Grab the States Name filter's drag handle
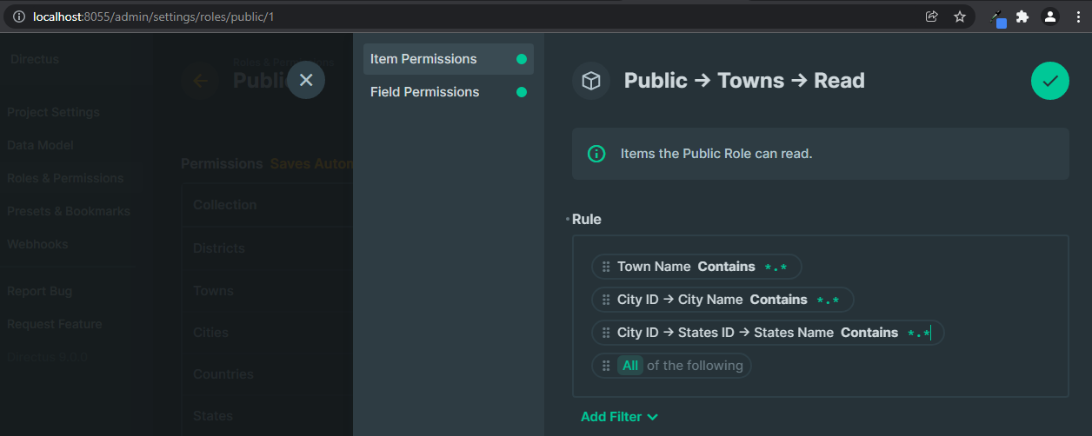This screenshot has height=436, width=1092. tap(606, 333)
